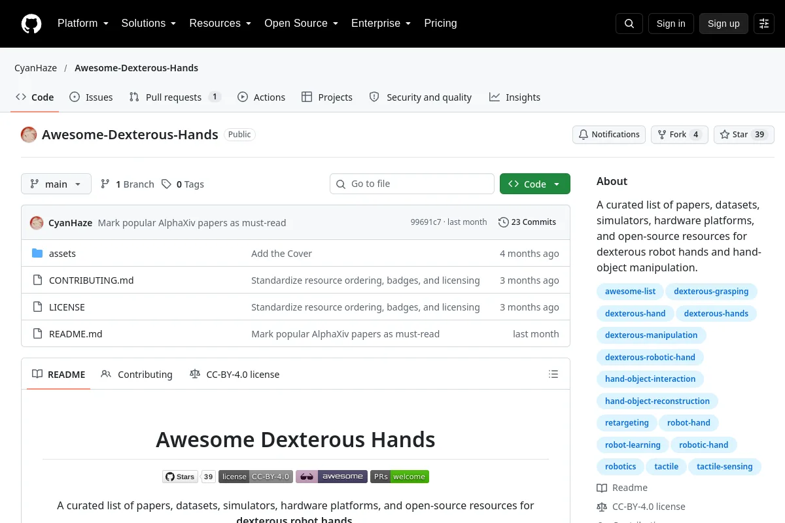Switch to the Code tab

[35, 97]
